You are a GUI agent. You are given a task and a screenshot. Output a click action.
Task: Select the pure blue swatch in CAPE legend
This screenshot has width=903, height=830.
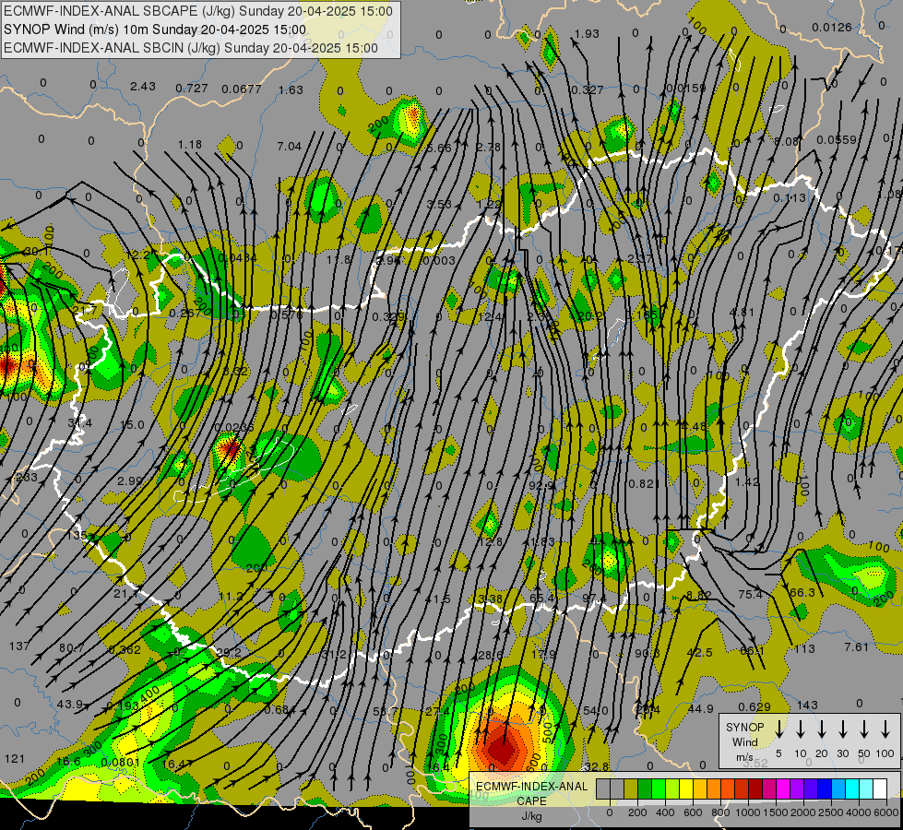(825, 789)
